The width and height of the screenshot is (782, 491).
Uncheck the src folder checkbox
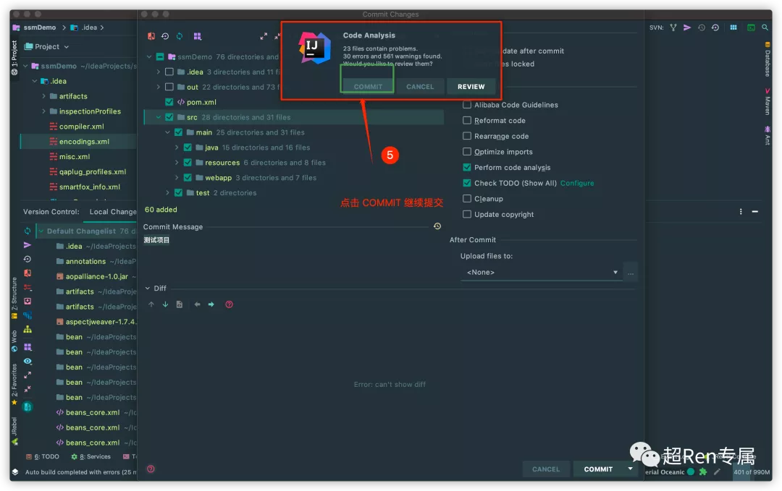[x=169, y=117]
